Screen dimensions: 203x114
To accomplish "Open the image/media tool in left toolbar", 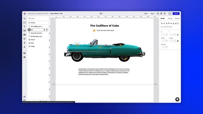I will point(24,31).
